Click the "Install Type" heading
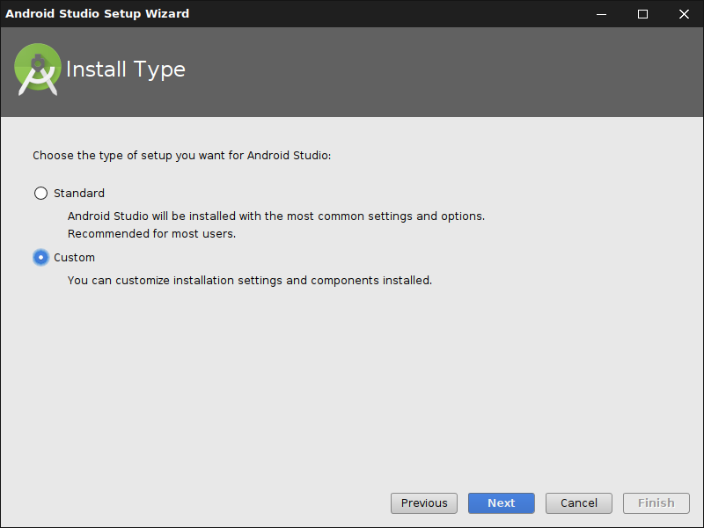This screenshot has height=528, width=704. point(126,70)
